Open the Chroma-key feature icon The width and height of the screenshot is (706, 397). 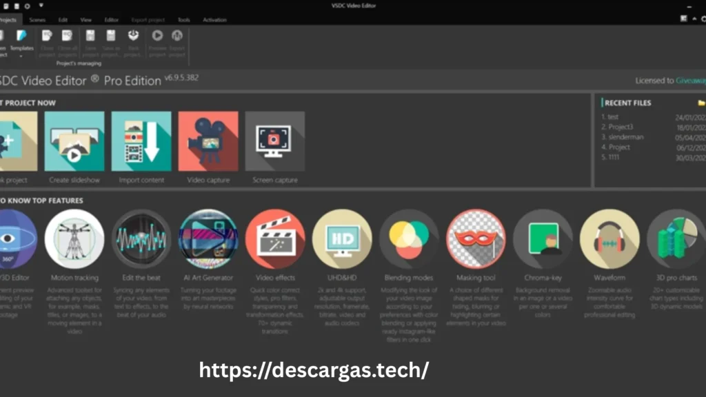[x=543, y=239]
